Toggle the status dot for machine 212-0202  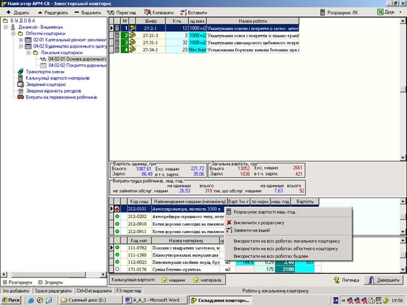[117, 216]
